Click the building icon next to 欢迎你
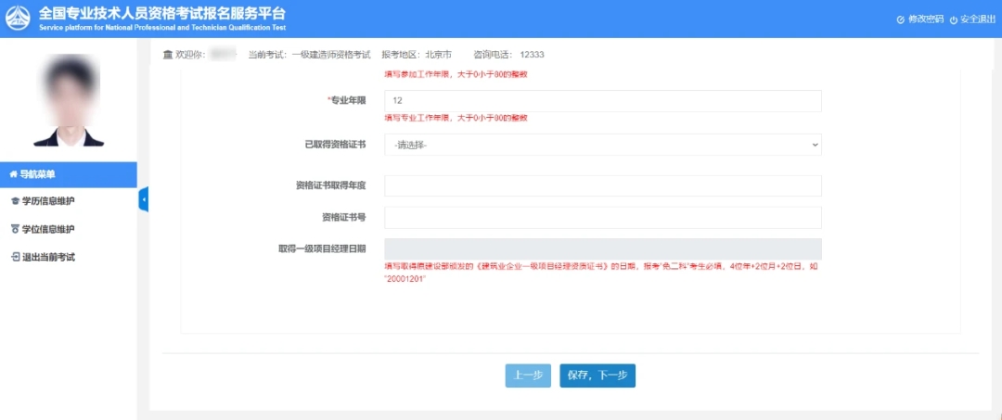1002x420 pixels. pyautogui.click(x=168, y=55)
